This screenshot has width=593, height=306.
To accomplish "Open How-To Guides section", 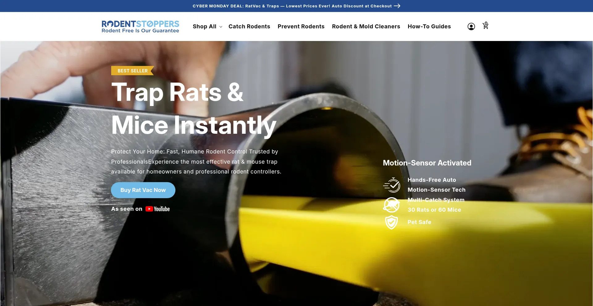I will pyautogui.click(x=429, y=27).
